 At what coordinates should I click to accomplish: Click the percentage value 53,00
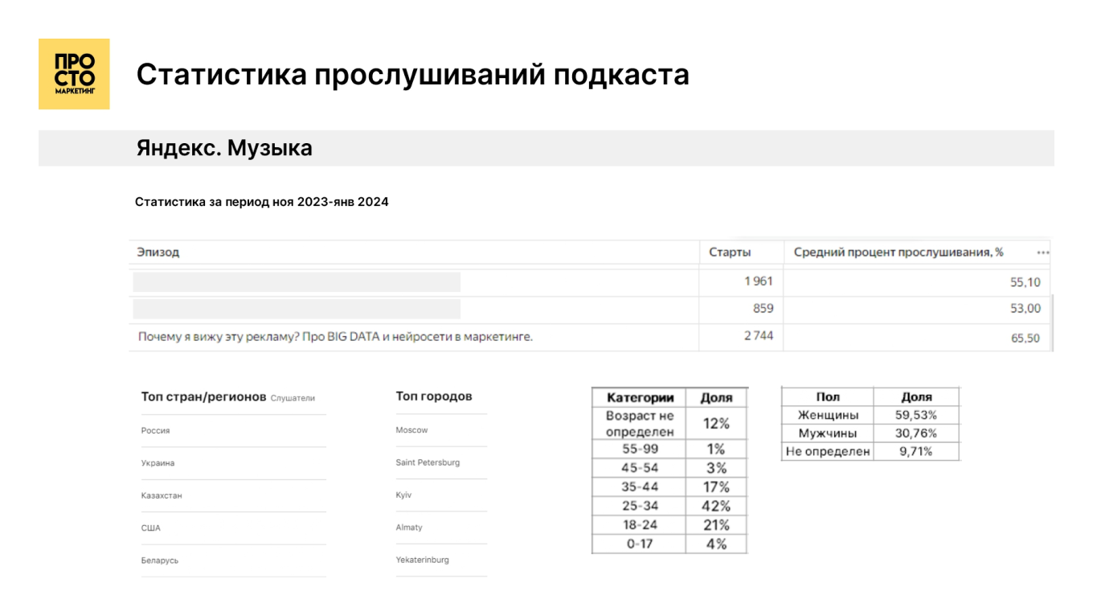click(x=1025, y=309)
